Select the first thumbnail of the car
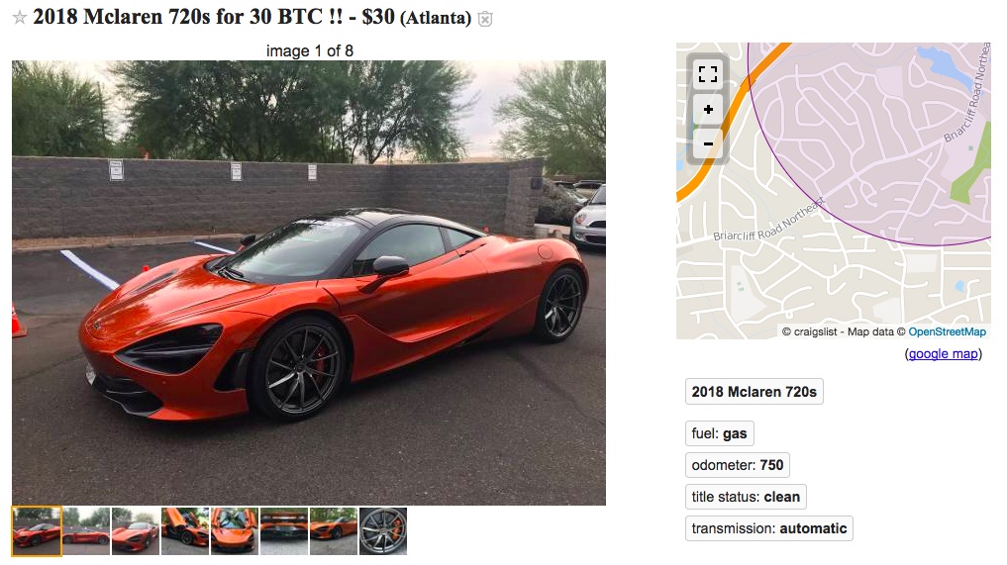1007x565 pixels. pyautogui.click(x=37, y=531)
